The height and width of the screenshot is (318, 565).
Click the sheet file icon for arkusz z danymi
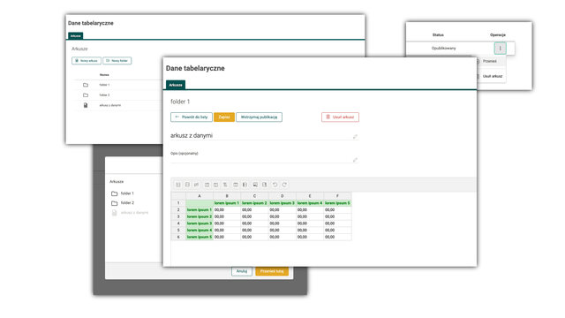(x=86, y=105)
